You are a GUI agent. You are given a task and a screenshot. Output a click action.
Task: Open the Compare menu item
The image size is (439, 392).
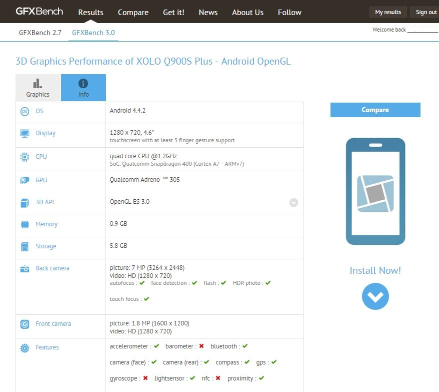(133, 13)
